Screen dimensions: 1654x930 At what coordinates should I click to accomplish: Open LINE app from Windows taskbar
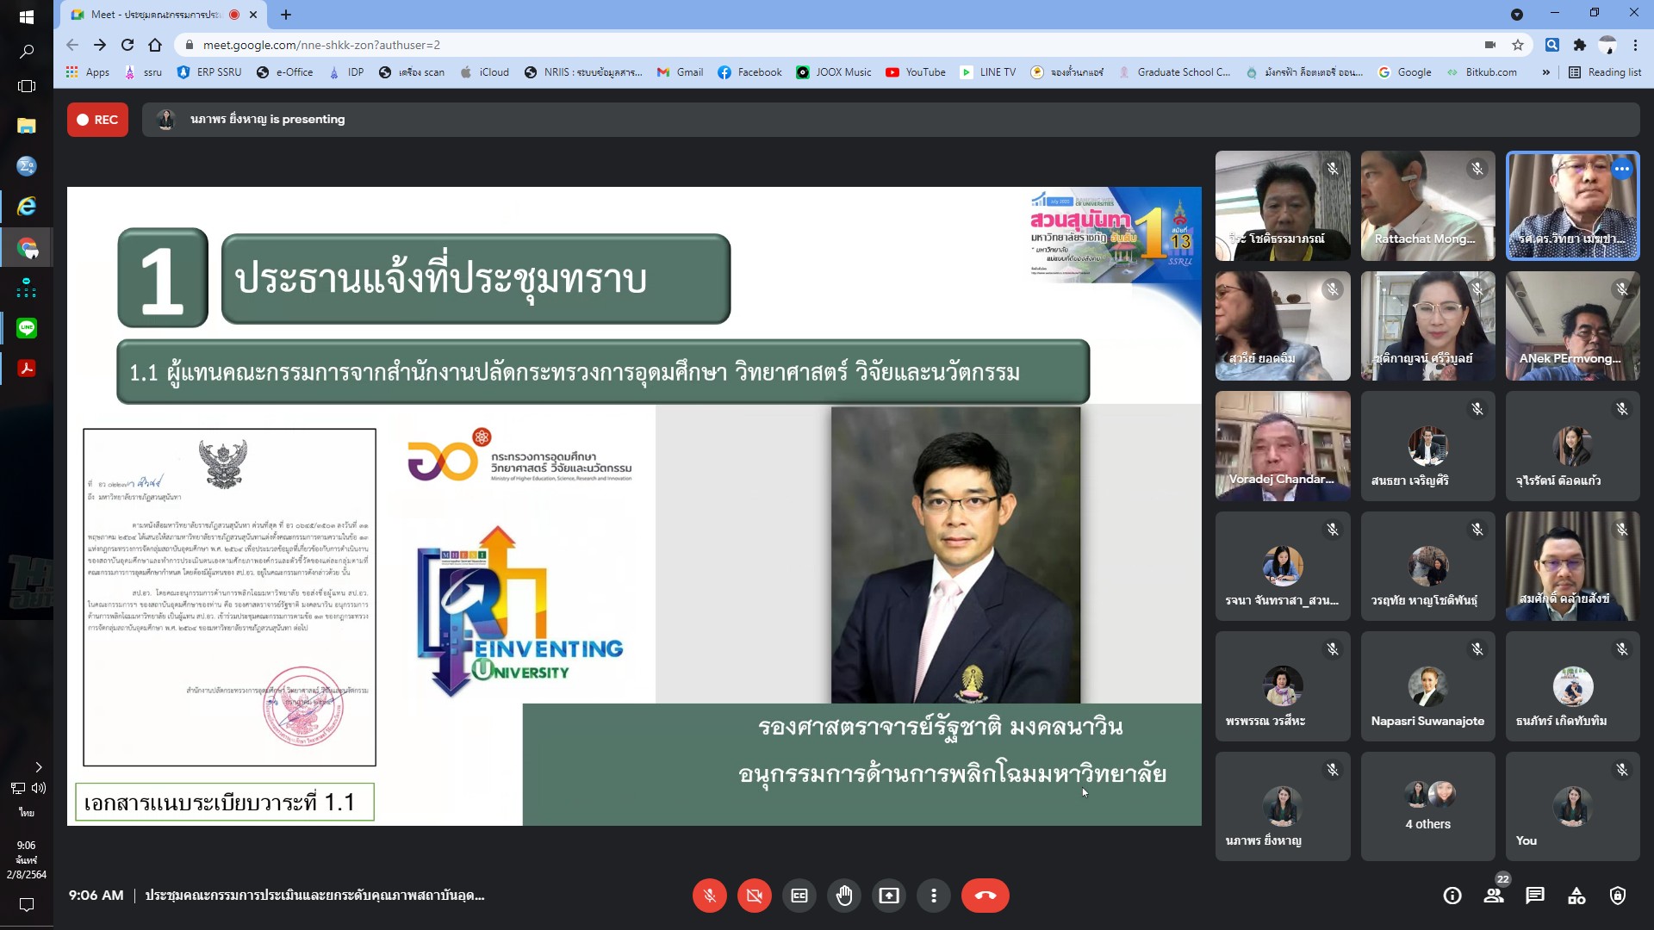27,328
